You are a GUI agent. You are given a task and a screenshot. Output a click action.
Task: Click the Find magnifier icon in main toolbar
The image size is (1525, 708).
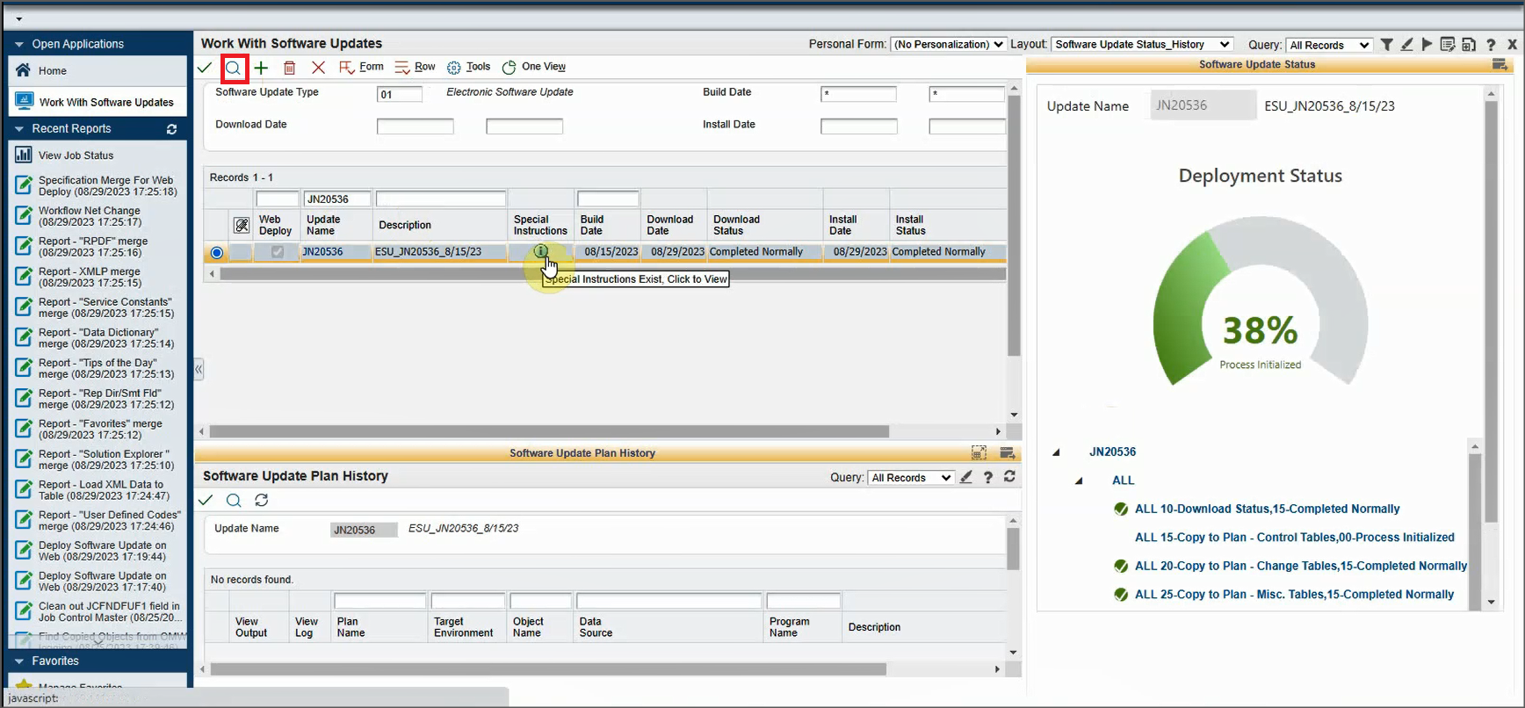[234, 68]
